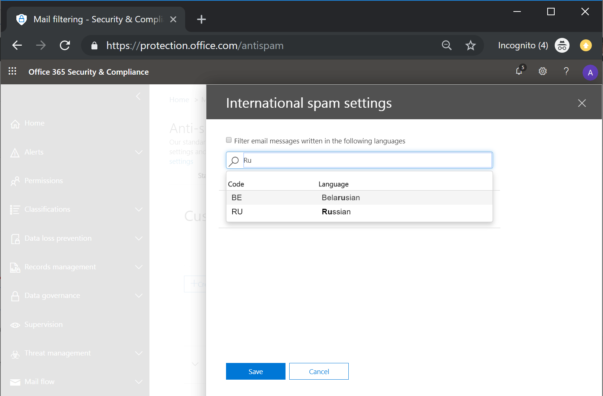Click the Records management icon

coord(15,267)
